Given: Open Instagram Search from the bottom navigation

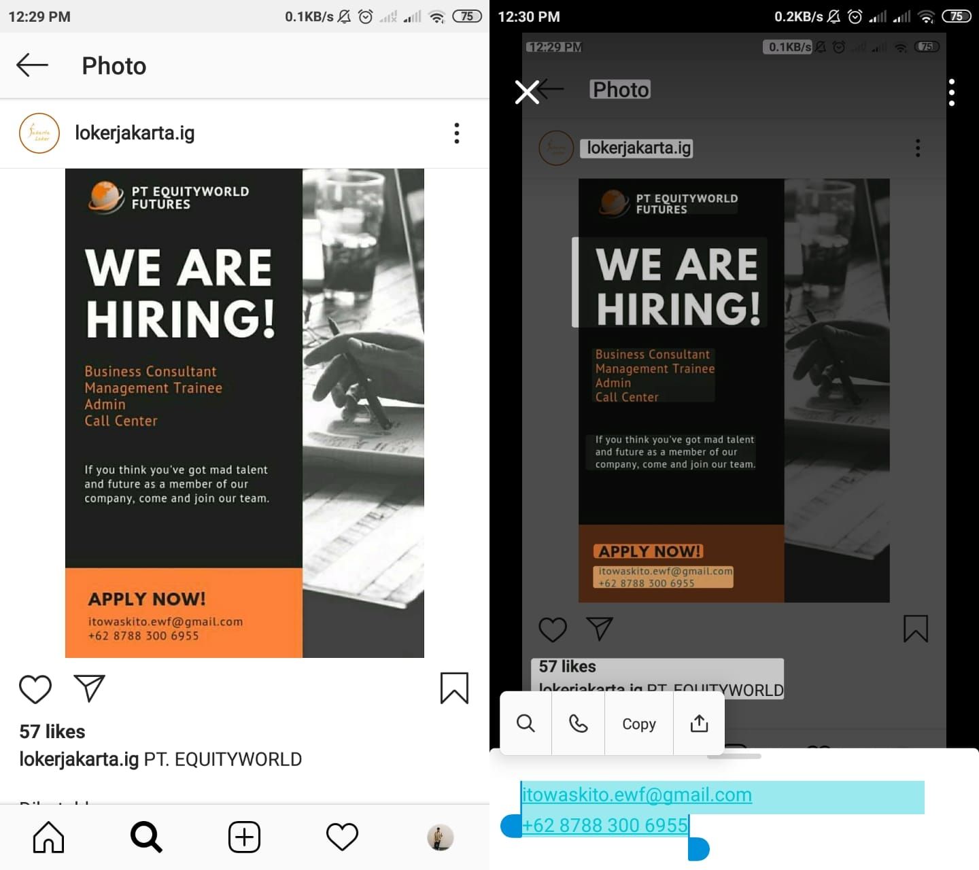Looking at the screenshot, I should pos(145,837).
